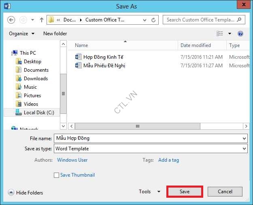
Task: Enable the Save Thumbnail checkbox
Action: 56,175
